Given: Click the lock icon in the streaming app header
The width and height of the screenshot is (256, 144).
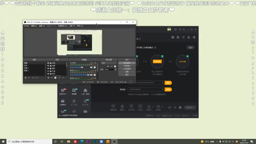Looking at the screenshot, I should click(178, 37).
